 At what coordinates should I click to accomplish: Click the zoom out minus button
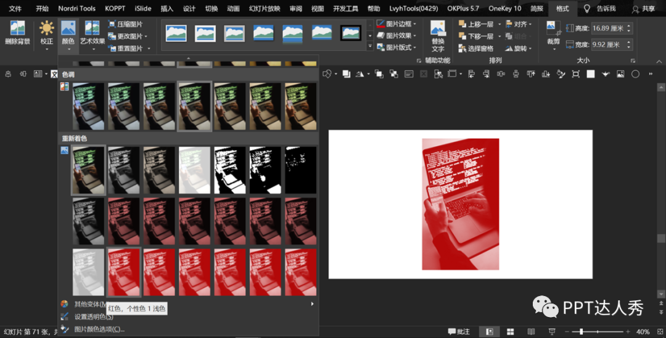567,332
